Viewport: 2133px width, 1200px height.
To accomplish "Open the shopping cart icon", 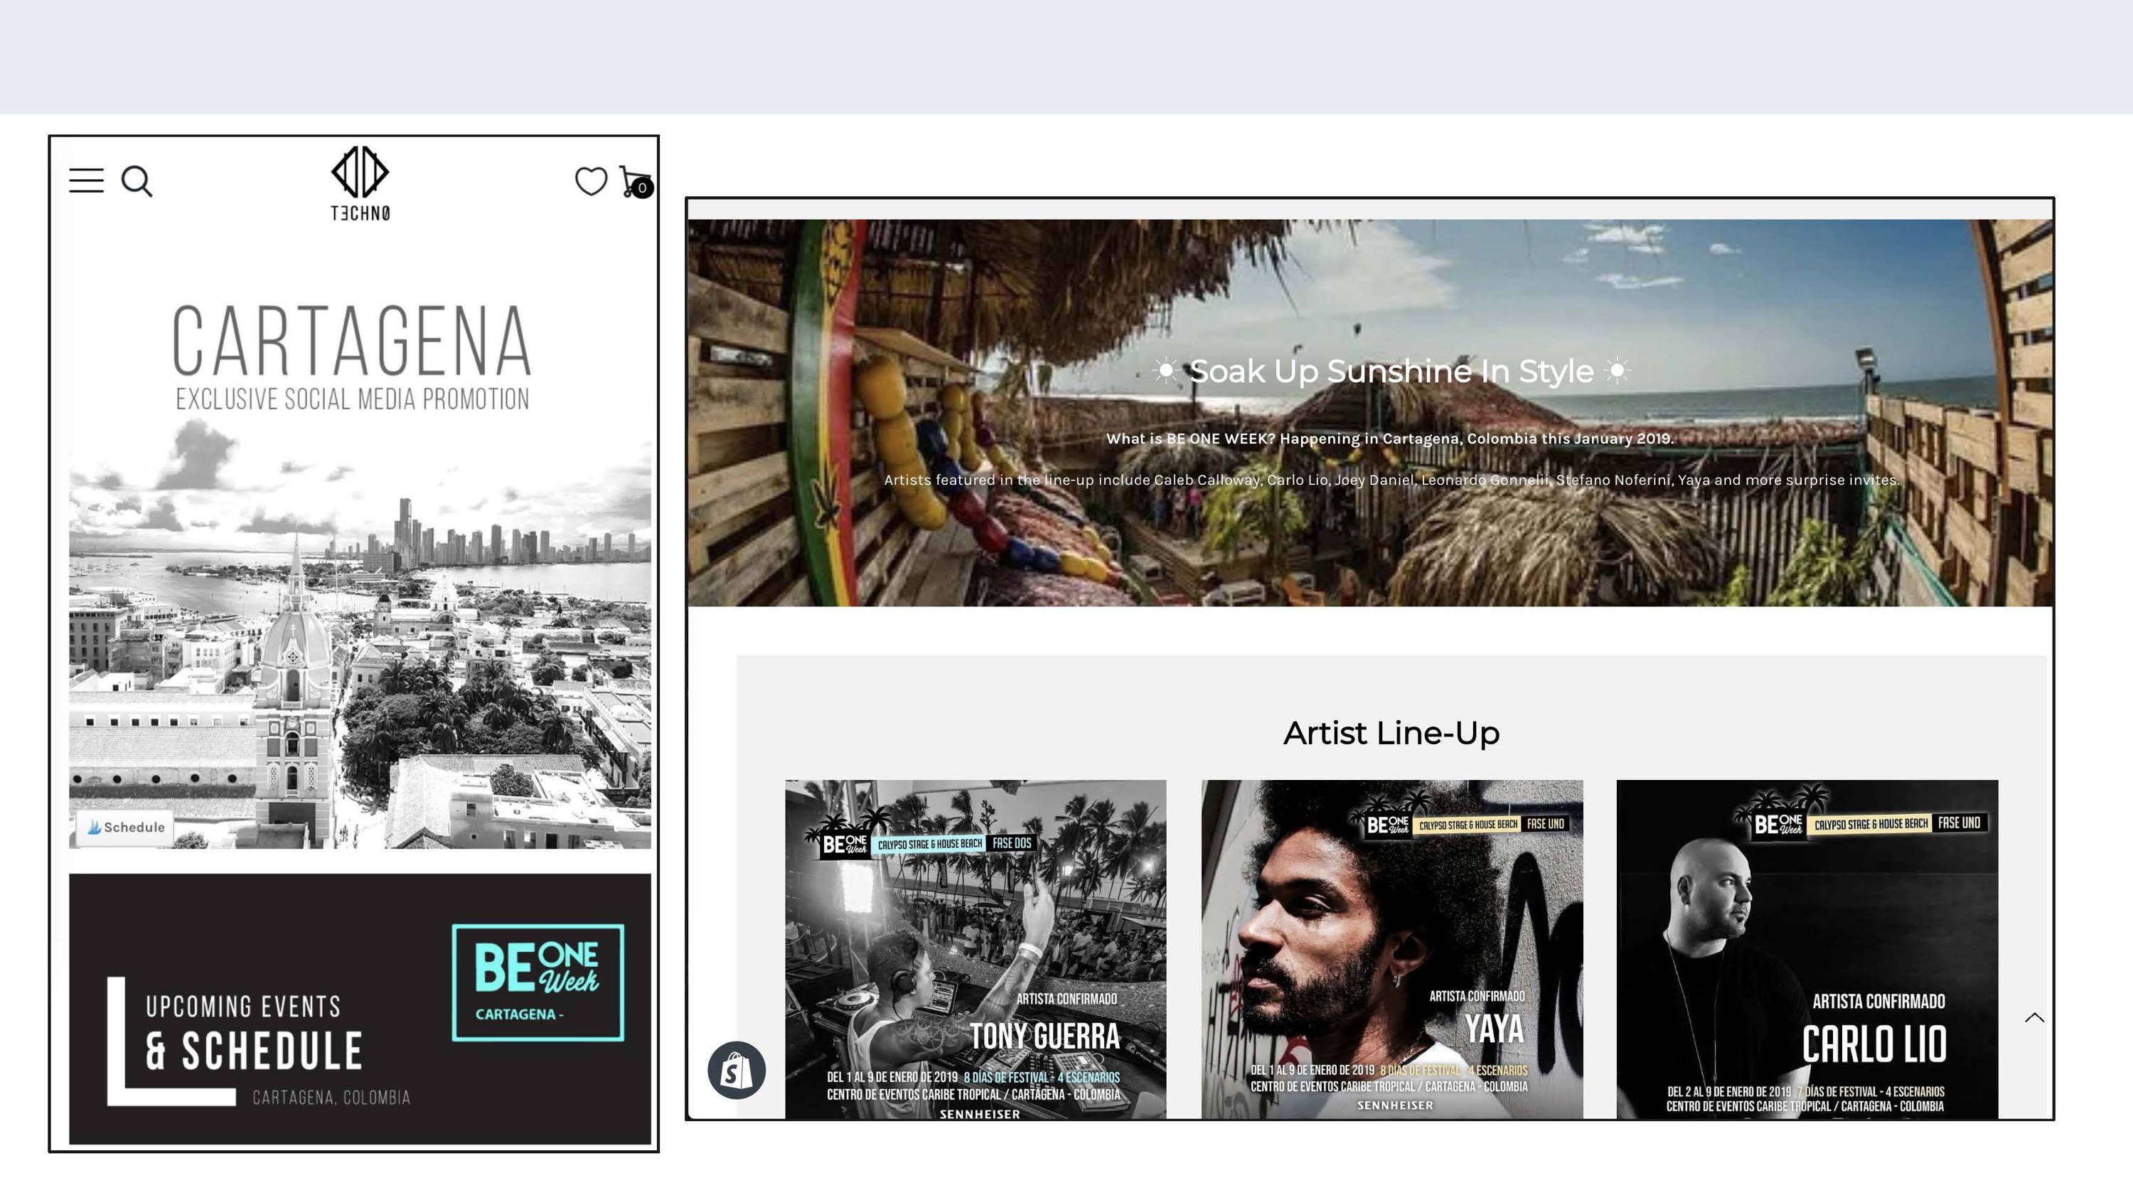I will coord(636,182).
